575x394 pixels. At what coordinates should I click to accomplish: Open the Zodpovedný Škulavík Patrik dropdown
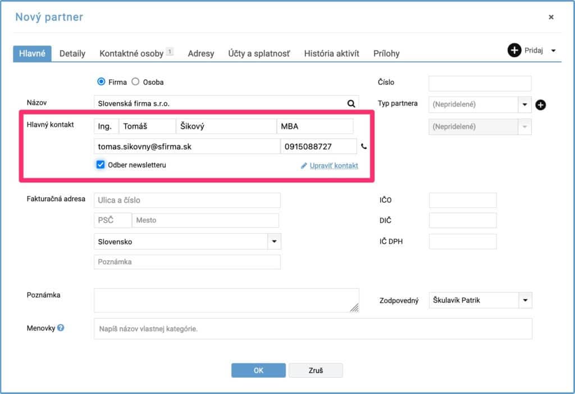(x=525, y=300)
